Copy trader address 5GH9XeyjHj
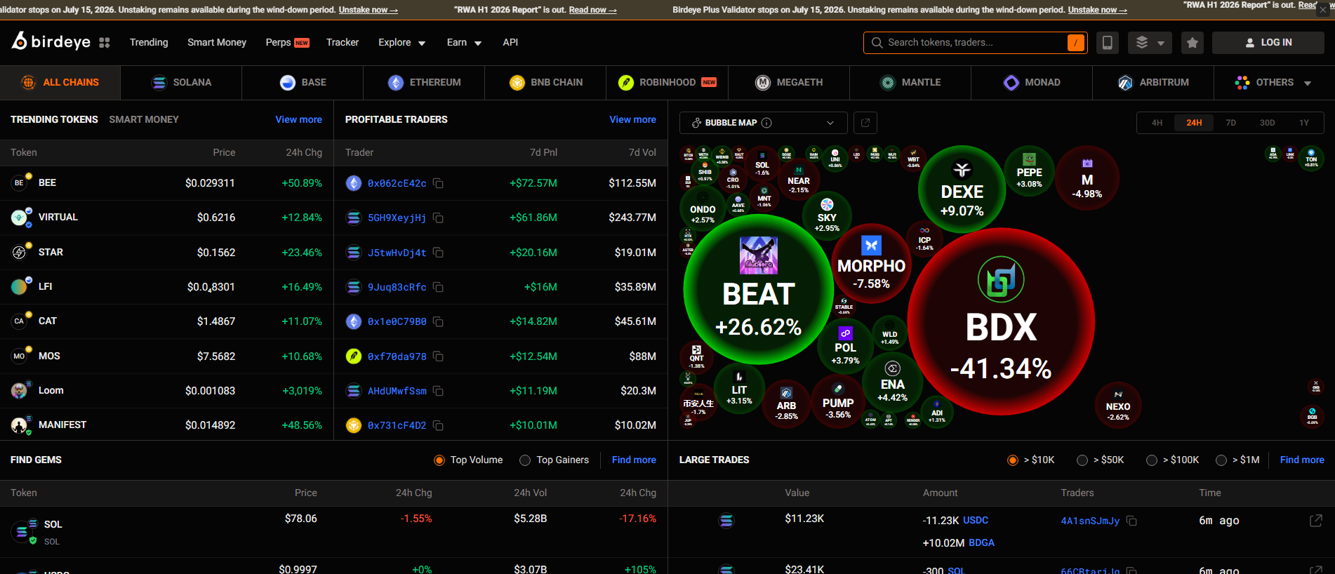Image resolution: width=1335 pixels, height=574 pixels. coord(438,218)
